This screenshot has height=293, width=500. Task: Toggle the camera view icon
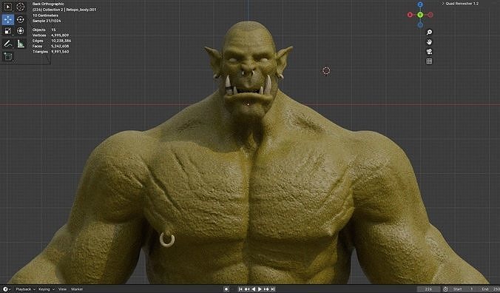(429, 51)
